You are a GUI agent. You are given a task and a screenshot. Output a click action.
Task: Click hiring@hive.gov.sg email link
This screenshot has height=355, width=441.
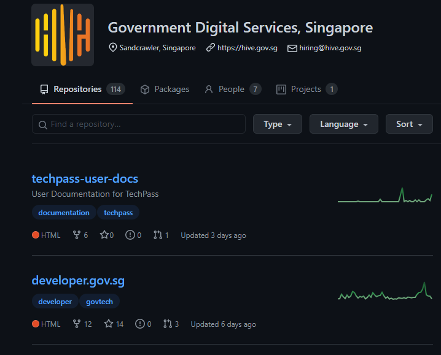coord(330,48)
